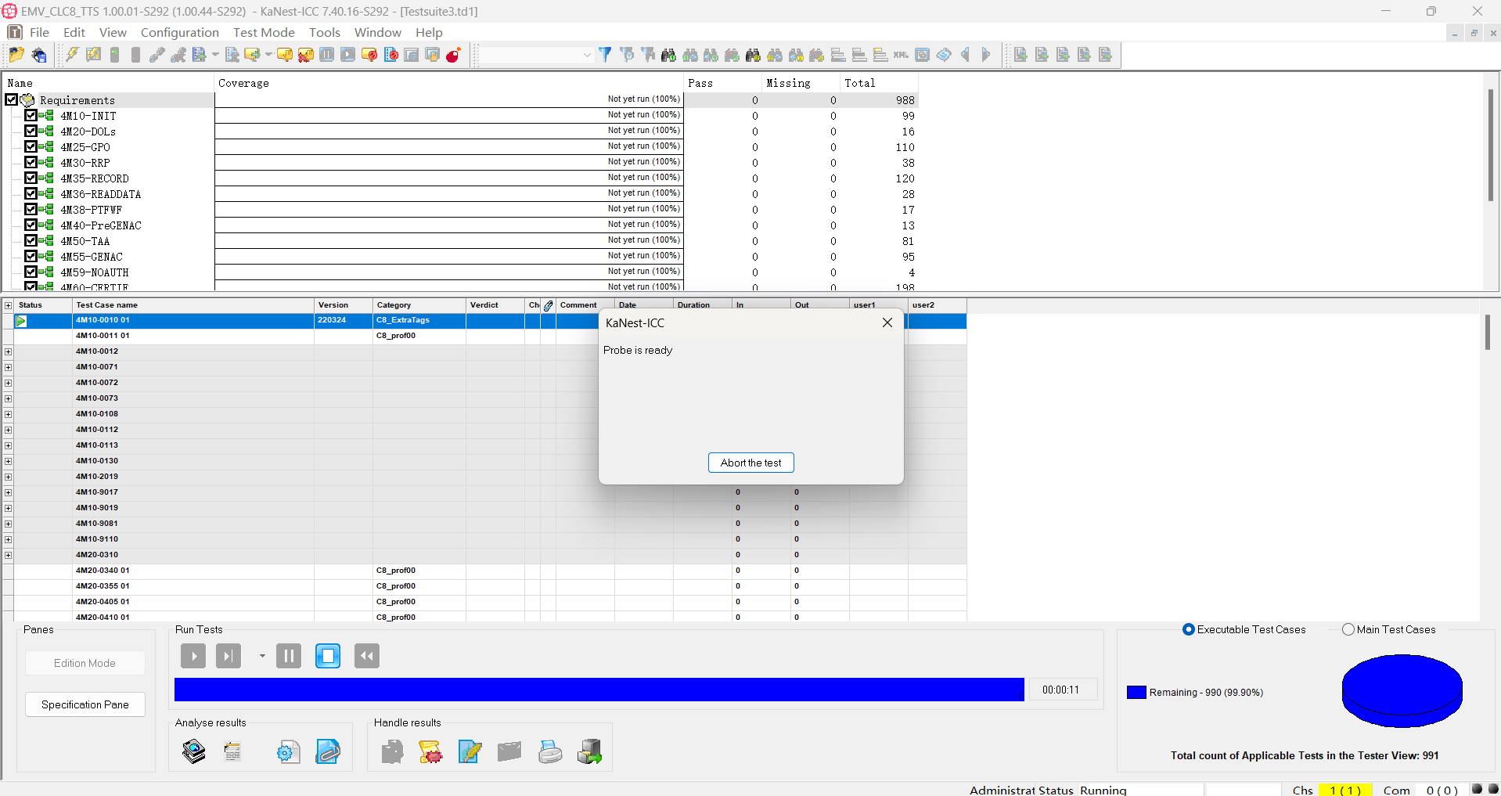Click the stop test button in Run Tests
Image resolution: width=1501 pixels, height=796 pixels.
(x=328, y=656)
